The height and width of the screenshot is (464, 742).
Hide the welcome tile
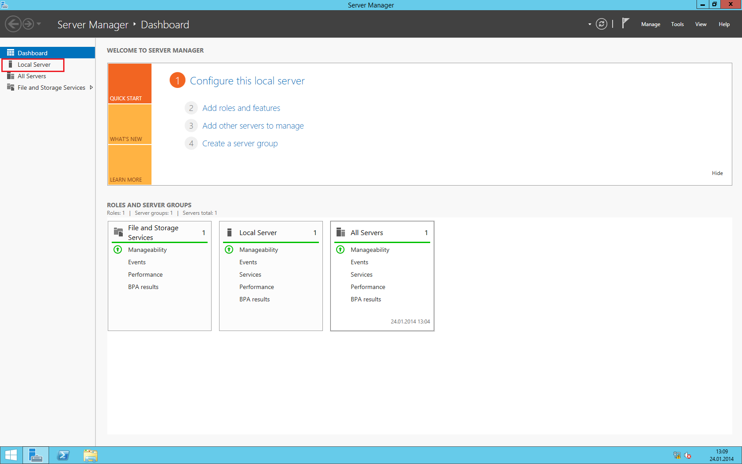tap(717, 173)
